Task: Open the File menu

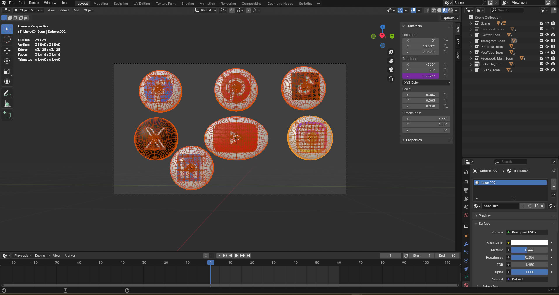Action: 12,3
